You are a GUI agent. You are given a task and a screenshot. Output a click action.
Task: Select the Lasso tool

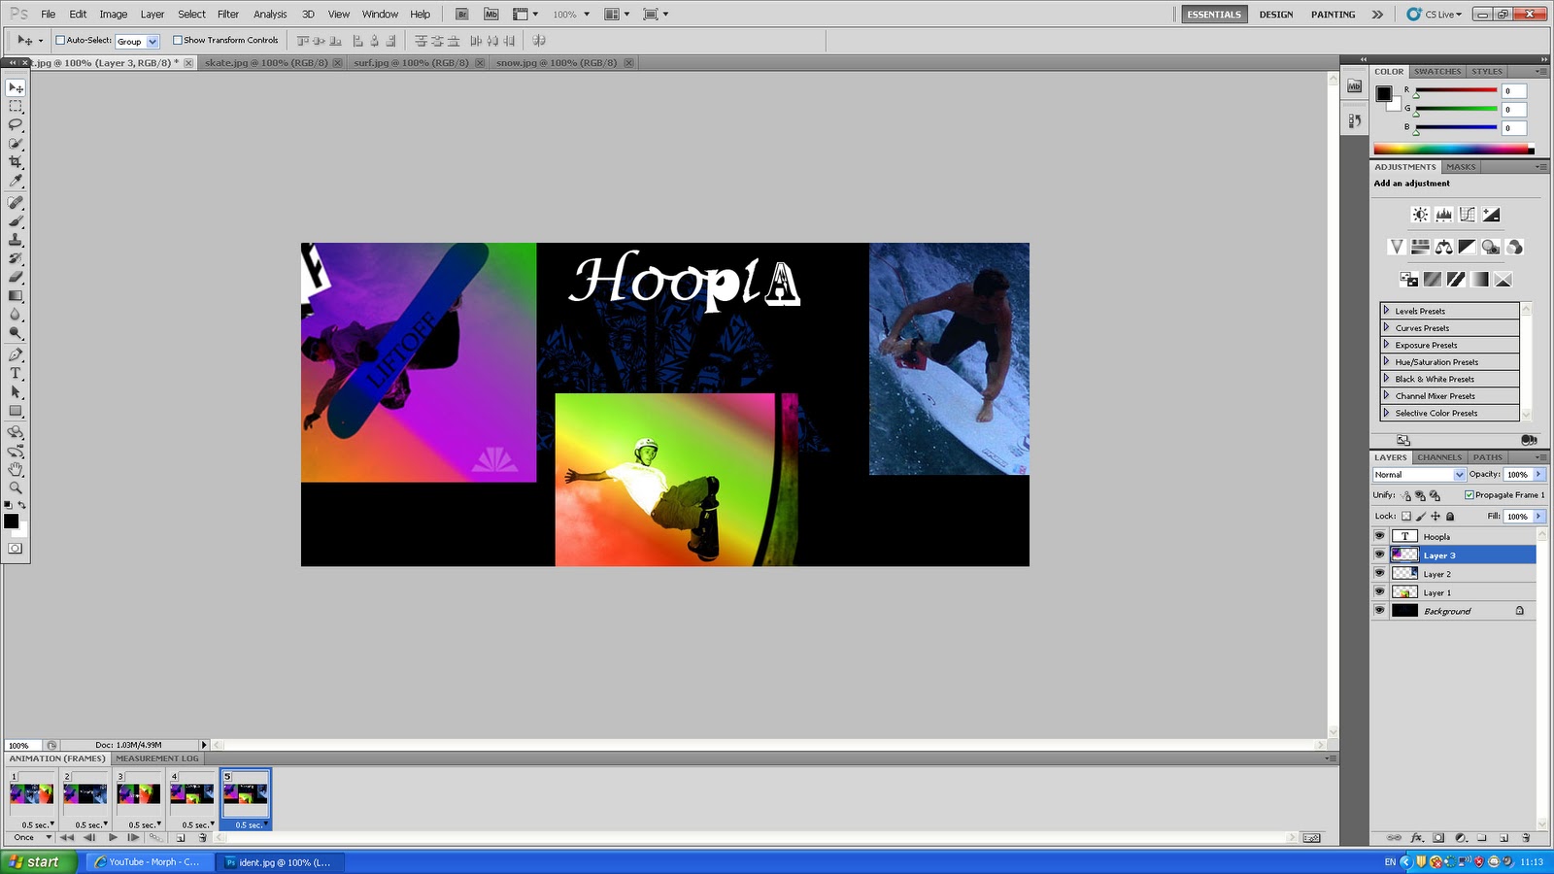pos(16,124)
